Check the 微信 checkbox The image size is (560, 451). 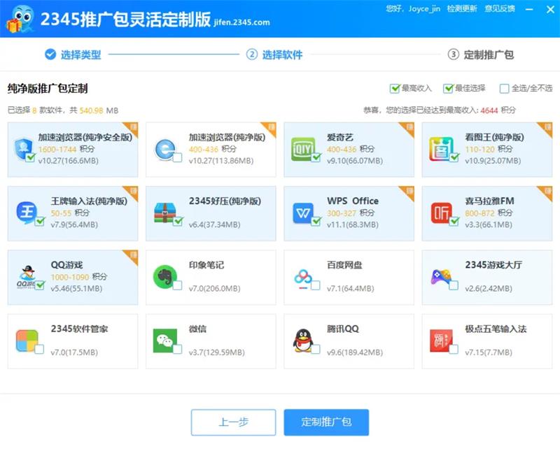point(177,349)
